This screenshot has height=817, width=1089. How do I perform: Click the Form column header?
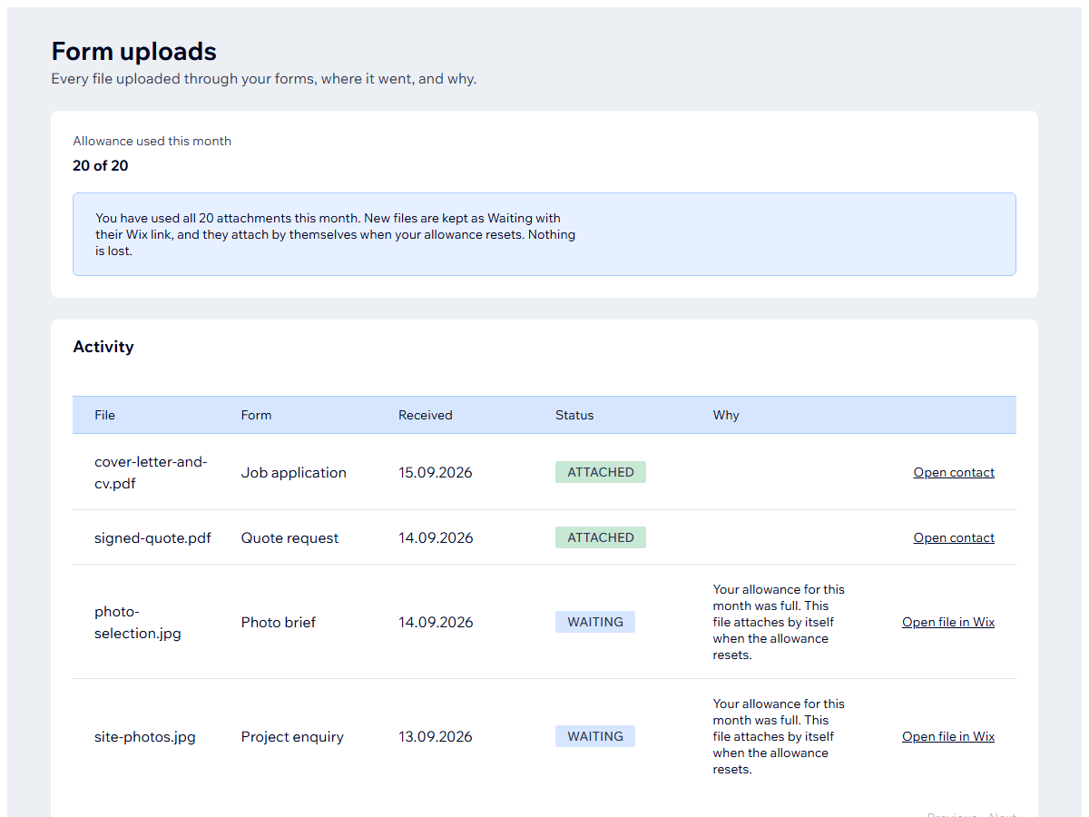[256, 415]
